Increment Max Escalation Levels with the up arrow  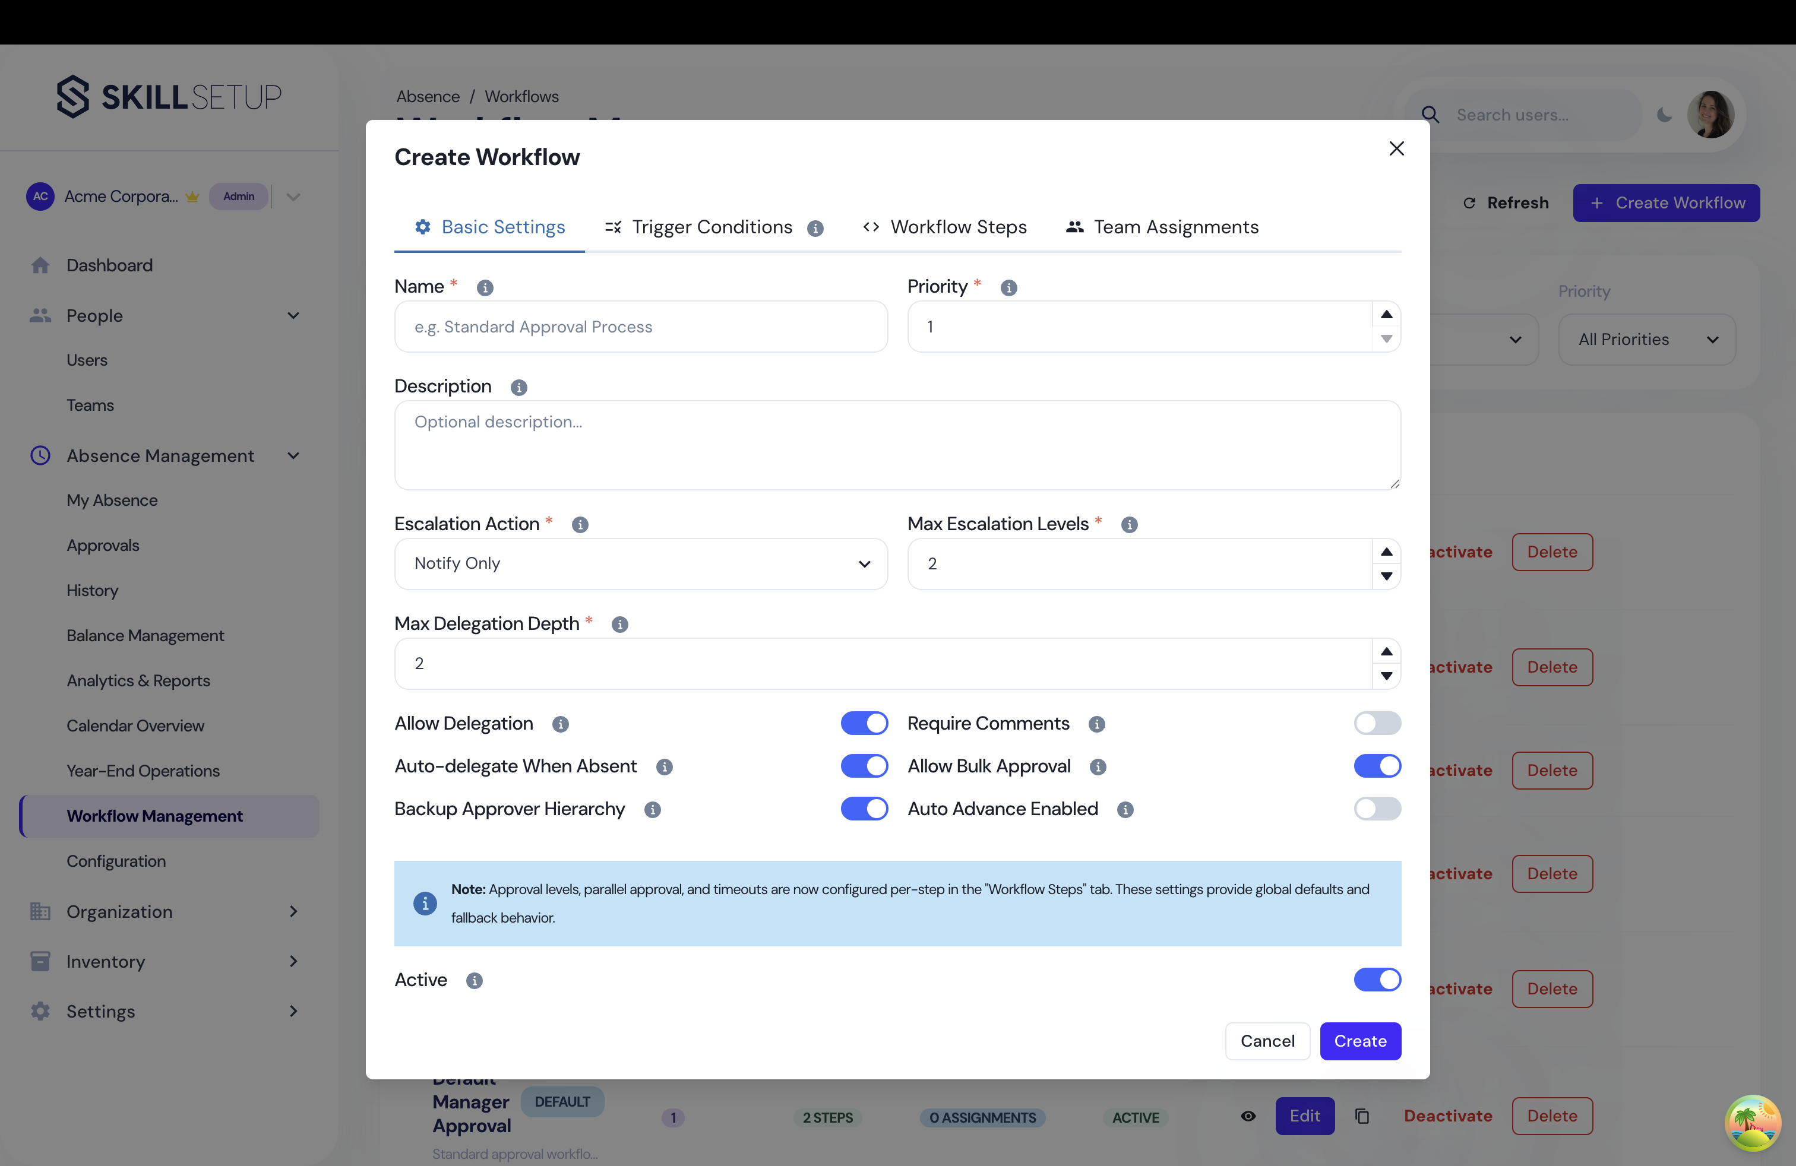pos(1386,552)
